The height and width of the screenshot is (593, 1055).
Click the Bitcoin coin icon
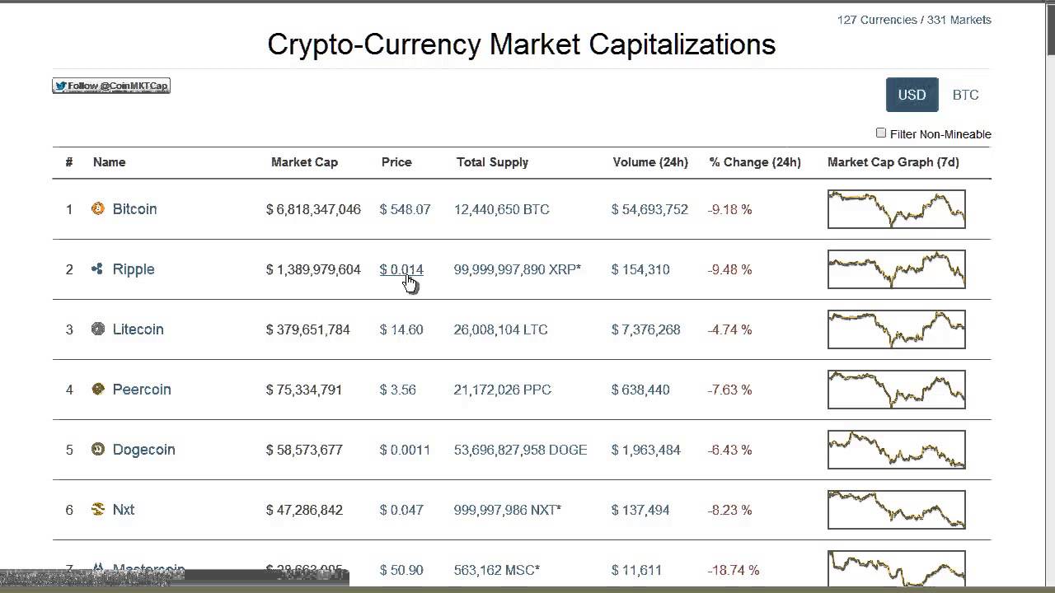[98, 209]
